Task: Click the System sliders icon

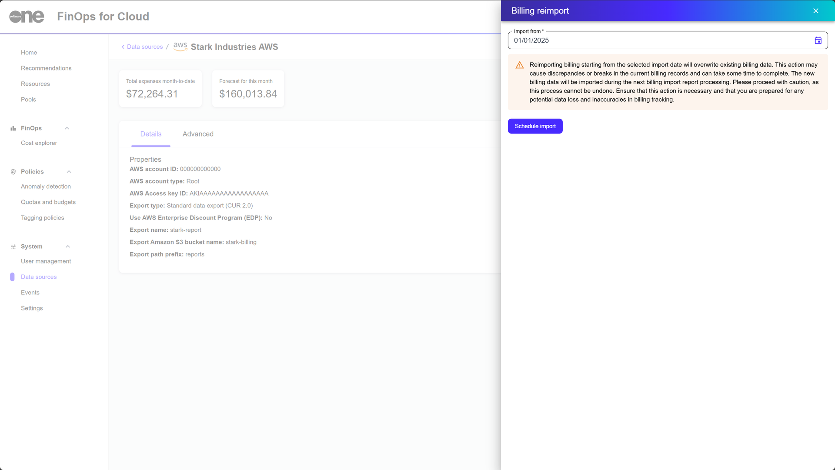Action: point(13,247)
